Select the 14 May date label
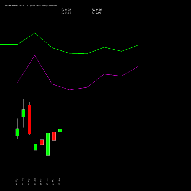 pos(23,181)
